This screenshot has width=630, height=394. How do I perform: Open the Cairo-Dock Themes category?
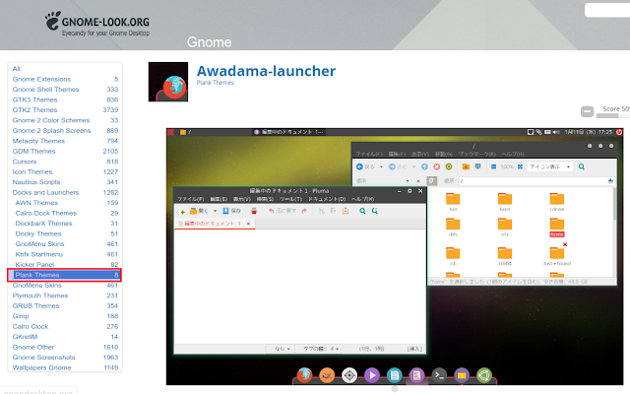[46, 213]
